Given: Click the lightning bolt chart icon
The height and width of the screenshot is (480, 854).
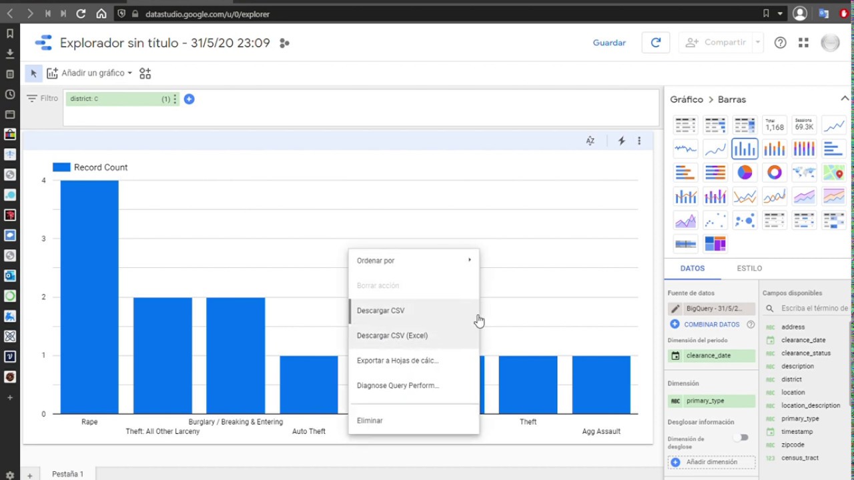Looking at the screenshot, I should pyautogui.click(x=621, y=141).
